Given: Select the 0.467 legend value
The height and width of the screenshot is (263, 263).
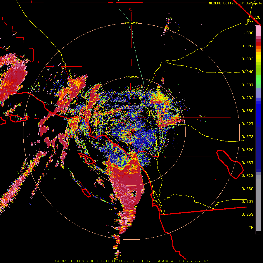Looking at the screenshot, I should click(248, 163).
